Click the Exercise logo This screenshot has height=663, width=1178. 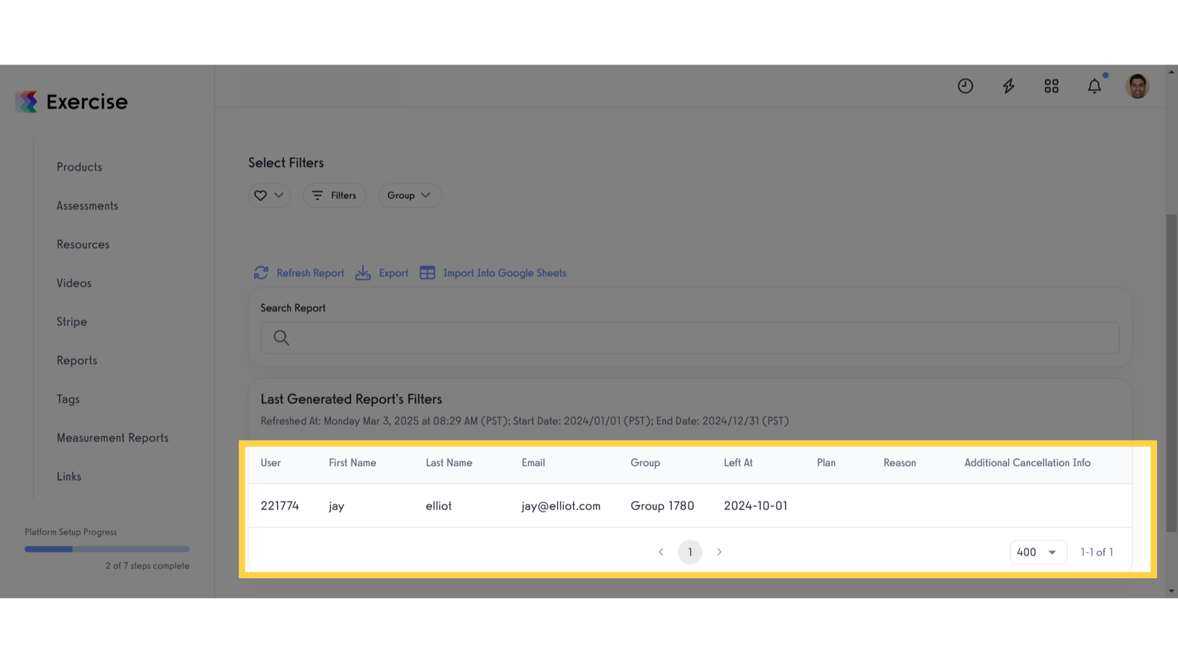point(71,102)
